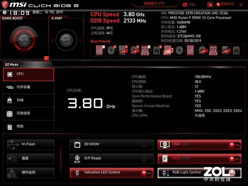The height and width of the screenshot is (186, 248).
Task: Click the 100.00MHz base clock value
Action: tap(203, 77)
